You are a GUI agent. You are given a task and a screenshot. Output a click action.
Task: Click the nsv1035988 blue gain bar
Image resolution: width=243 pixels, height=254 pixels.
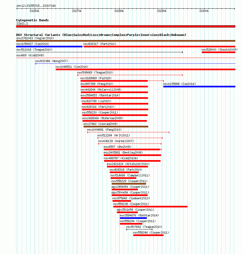click(199, 87)
